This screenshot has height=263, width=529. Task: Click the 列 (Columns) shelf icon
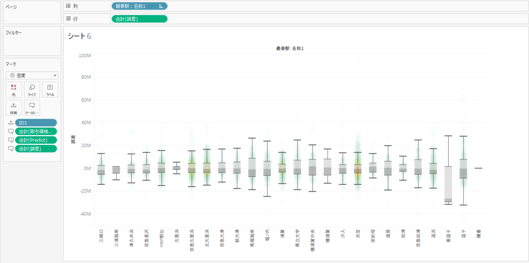pos(68,6)
